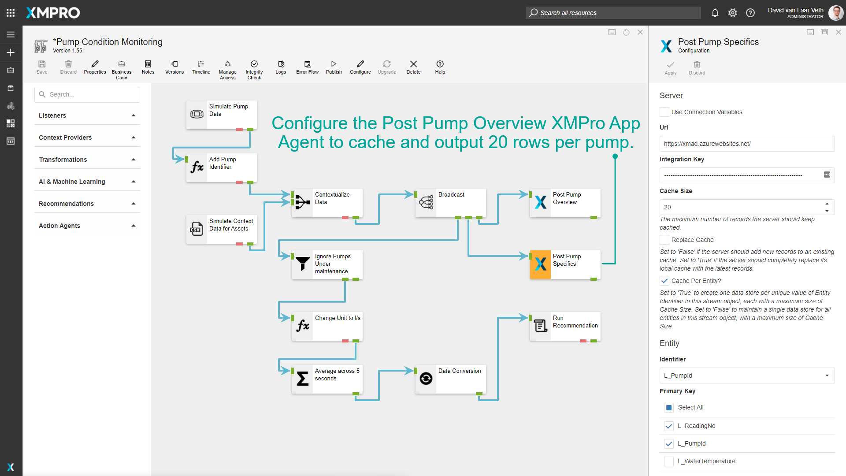Open the Properties tool

[x=95, y=67]
